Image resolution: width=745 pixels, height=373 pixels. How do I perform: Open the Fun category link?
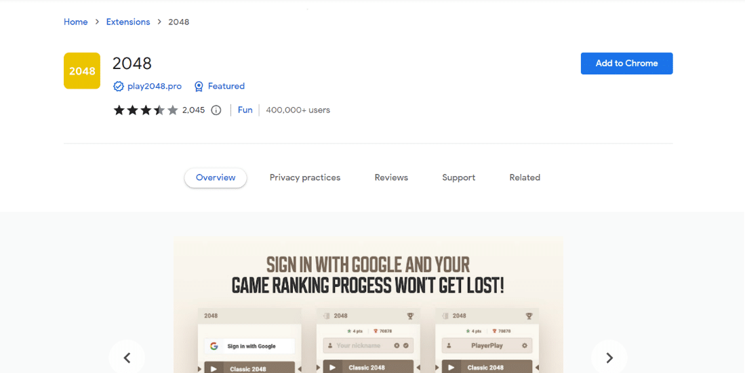pos(245,110)
